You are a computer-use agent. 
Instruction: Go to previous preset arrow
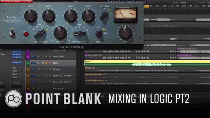112,1
